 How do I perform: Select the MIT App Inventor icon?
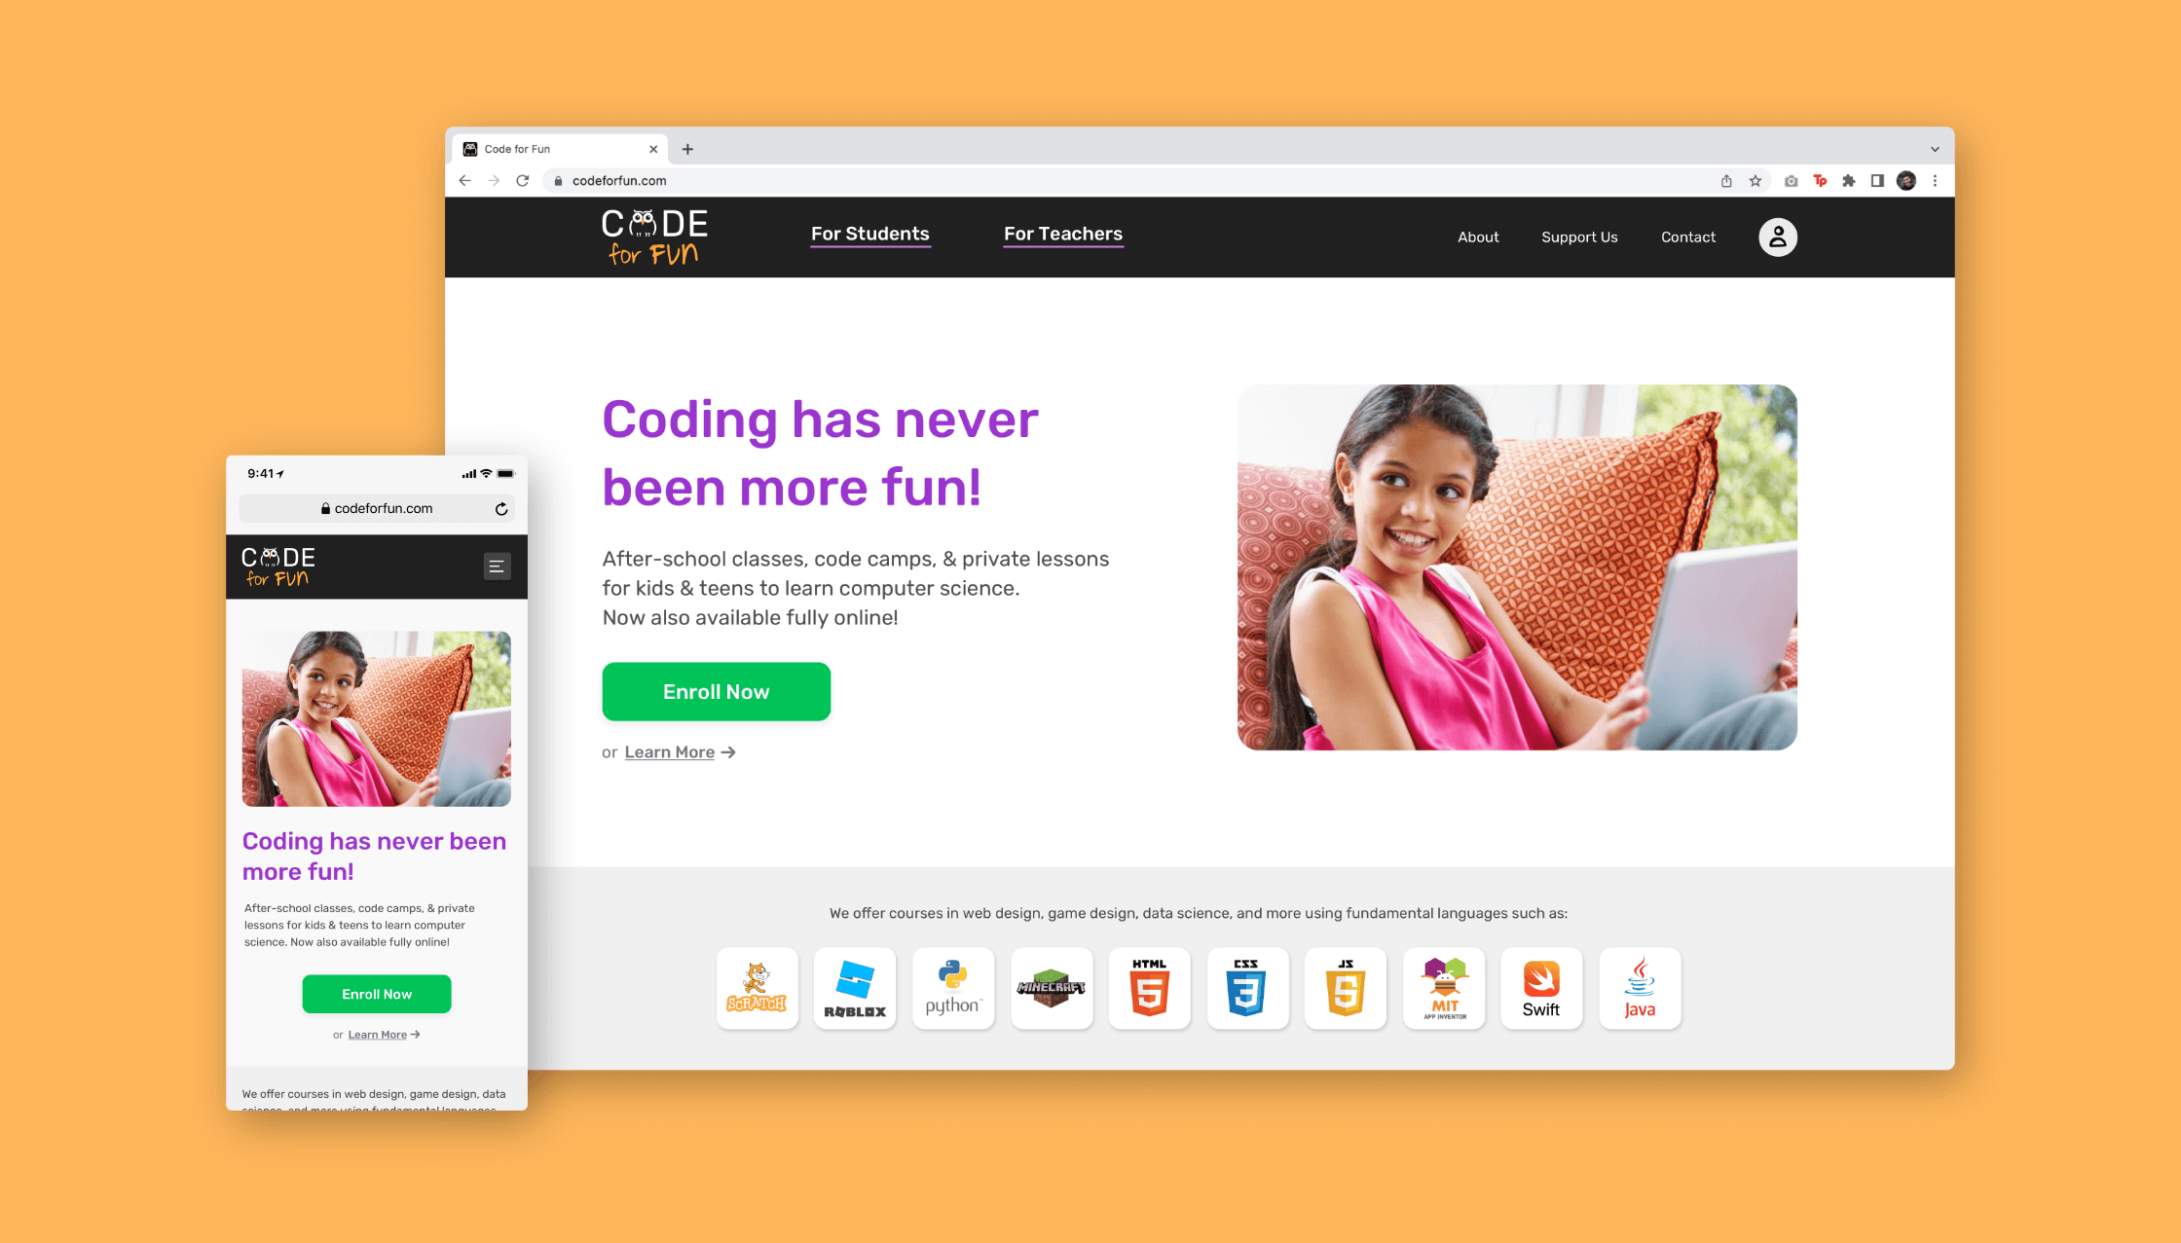pos(1444,987)
